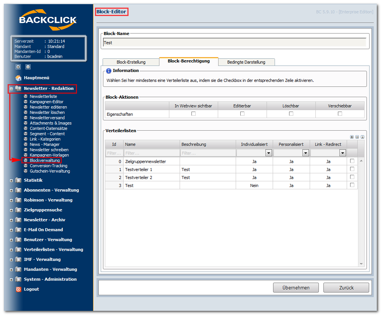Tick the Löschbar property checkbox
This screenshot has width=381, height=315.
tap(291, 114)
